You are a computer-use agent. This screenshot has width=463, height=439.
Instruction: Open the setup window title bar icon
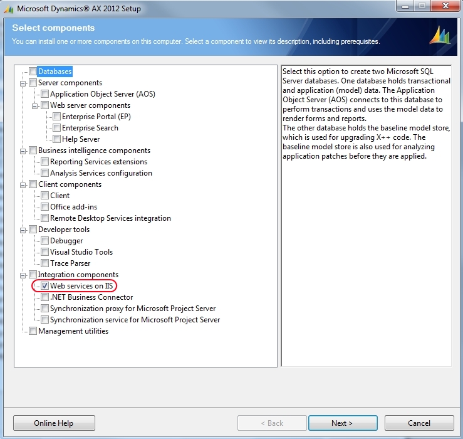9,9
